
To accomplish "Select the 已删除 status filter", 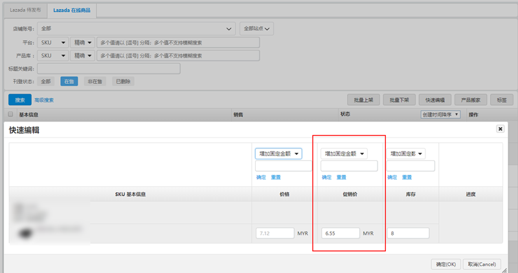I will [x=122, y=81].
